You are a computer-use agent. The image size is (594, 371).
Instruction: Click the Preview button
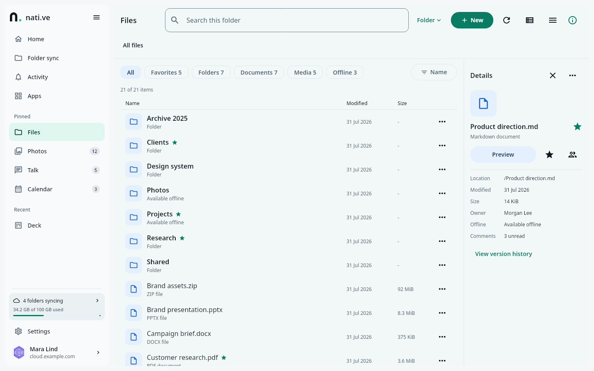point(503,155)
